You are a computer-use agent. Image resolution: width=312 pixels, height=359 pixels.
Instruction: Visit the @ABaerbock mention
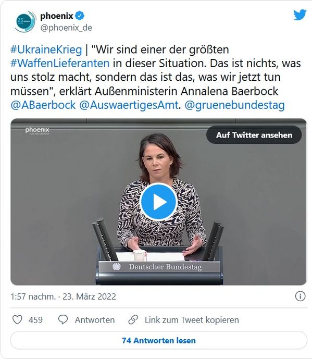[43, 105]
